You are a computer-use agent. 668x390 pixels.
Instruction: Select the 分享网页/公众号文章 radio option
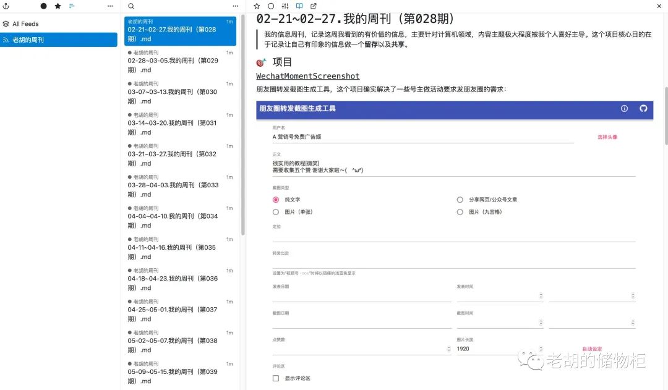pos(460,200)
